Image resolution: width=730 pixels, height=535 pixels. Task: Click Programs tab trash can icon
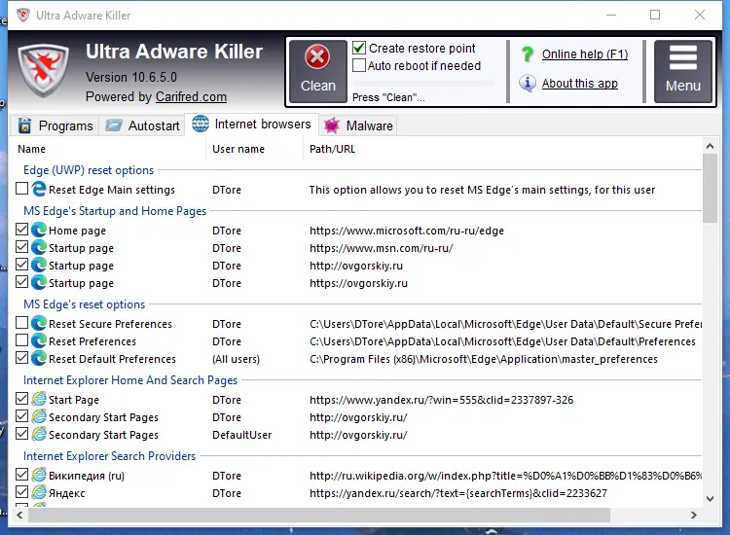pos(24,125)
